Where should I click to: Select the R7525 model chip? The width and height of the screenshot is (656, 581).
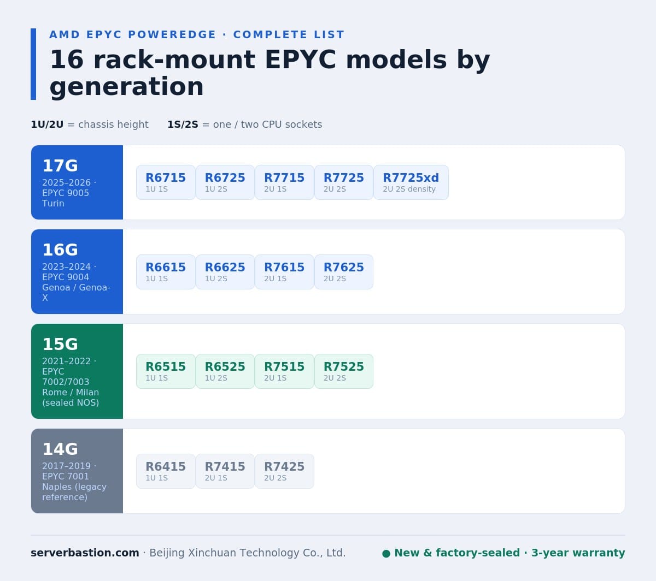[344, 371]
